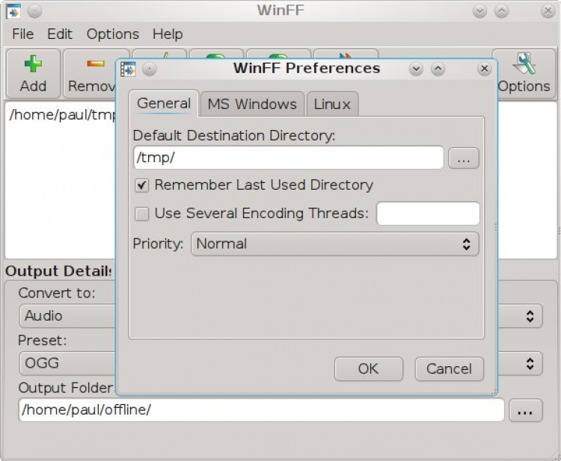Open the Preset dropdown showing OGG
This screenshot has height=461, width=561.
click(x=280, y=363)
